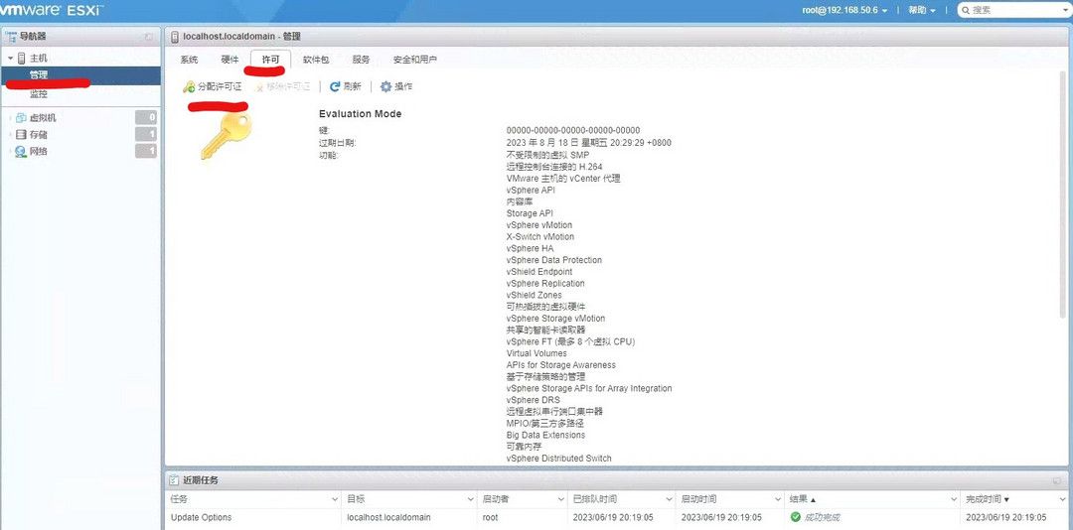Click the 成功完成 result cell
Screen dimensions: 1073x530
[822, 517]
